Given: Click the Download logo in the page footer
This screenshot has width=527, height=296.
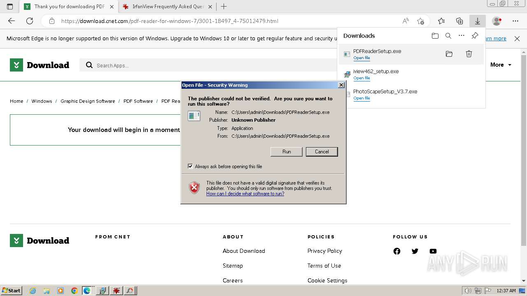Looking at the screenshot, I should click(x=40, y=240).
